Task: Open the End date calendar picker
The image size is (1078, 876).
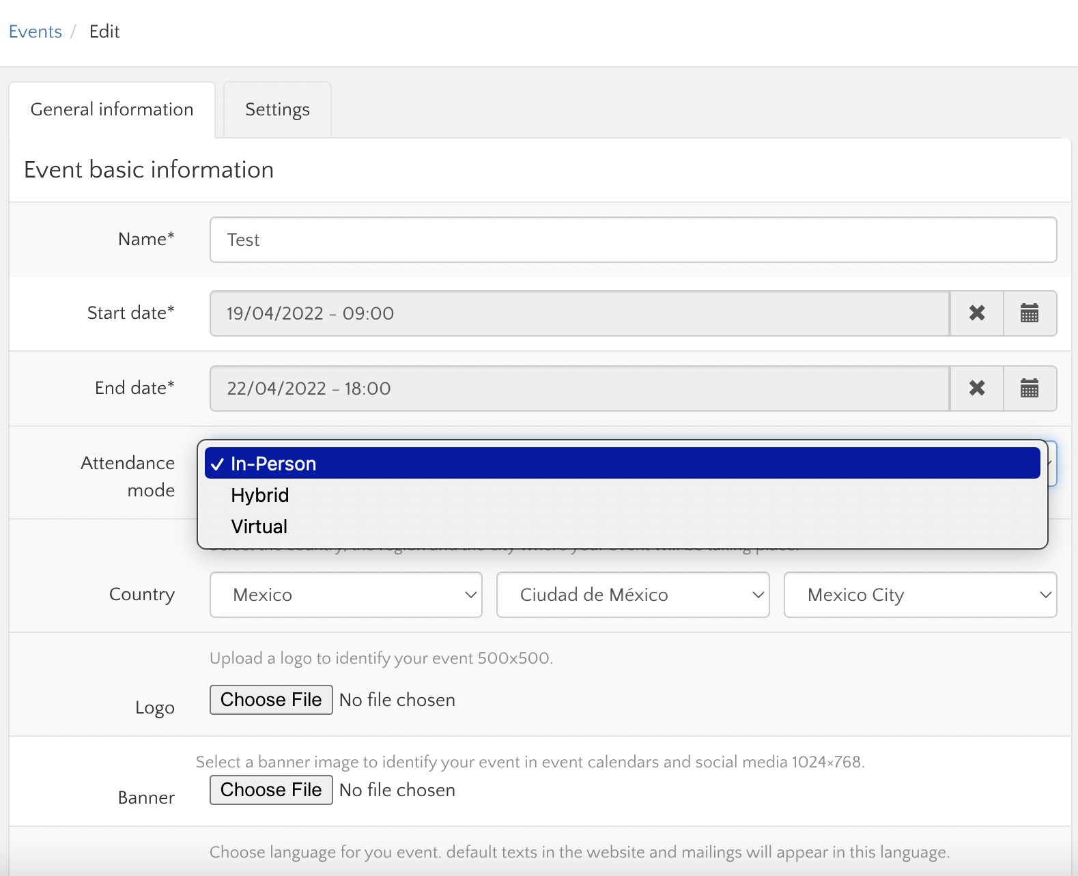Action: tap(1030, 388)
